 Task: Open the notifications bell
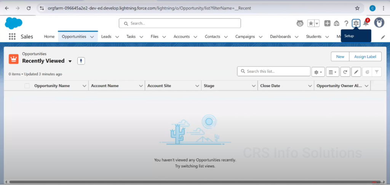(x=366, y=24)
